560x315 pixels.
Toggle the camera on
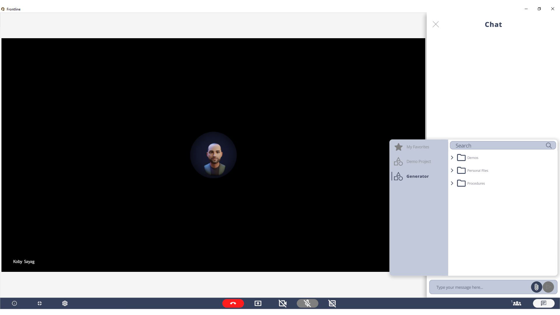point(283,303)
